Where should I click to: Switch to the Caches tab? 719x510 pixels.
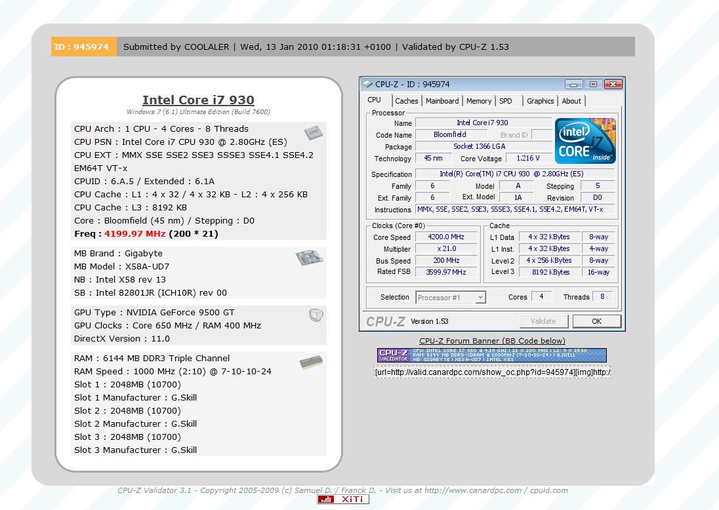(407, 101)
